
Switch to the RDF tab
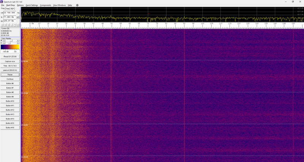tap(13, 9)
